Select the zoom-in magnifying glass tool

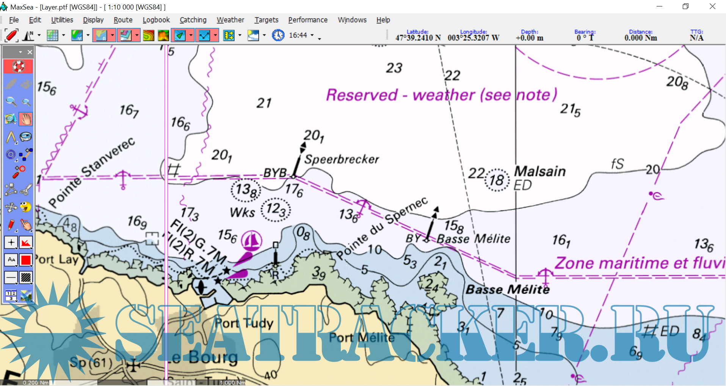tap(11, 101)
